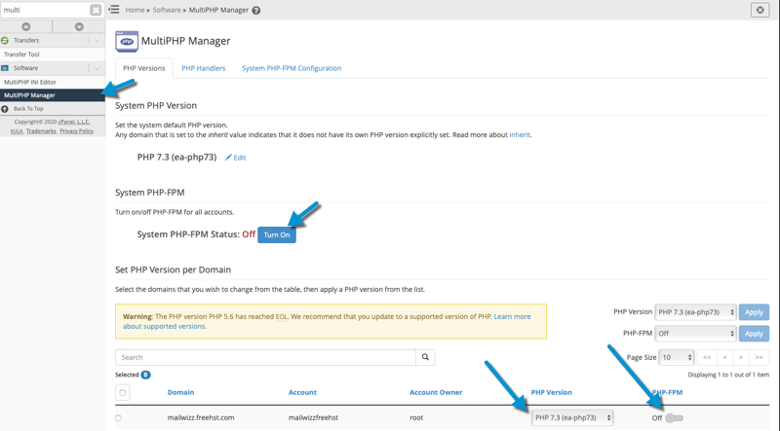
Task: Go to the first page of results
Action: tap(706, 357)
